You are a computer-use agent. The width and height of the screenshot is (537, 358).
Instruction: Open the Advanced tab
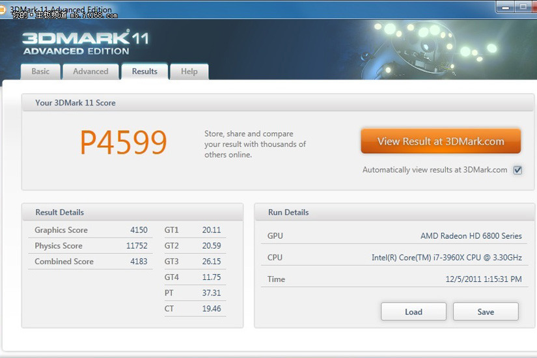[x=90, y=72]
